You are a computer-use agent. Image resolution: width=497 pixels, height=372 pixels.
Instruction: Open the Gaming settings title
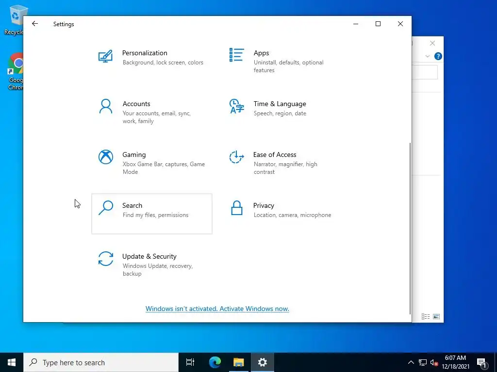pyautogui.click(x=134, y=155)
